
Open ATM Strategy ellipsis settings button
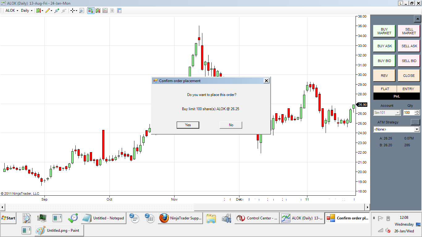(415, 122)
